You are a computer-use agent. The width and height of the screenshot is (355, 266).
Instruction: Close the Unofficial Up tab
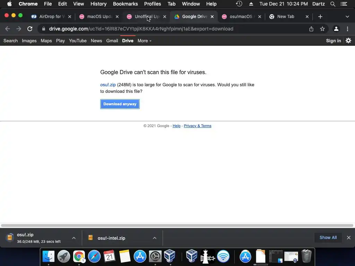click(x=165, y=17)
